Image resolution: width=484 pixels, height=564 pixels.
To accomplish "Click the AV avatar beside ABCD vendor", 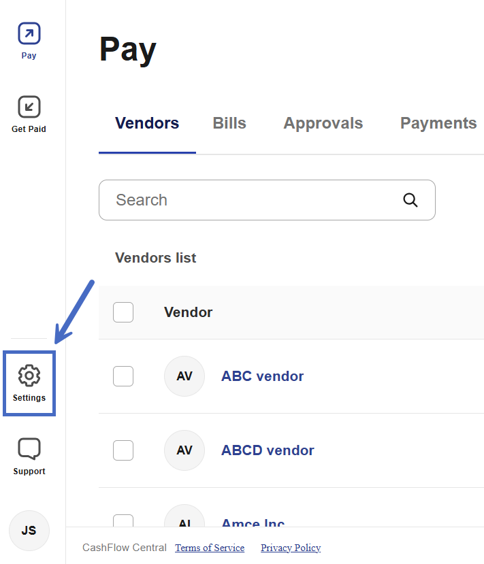I will click(x=184, y=450).
